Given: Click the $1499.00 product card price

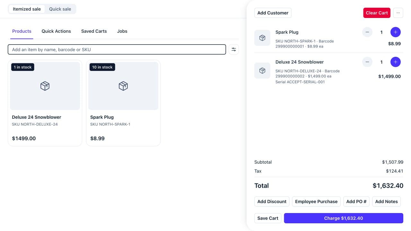Looking at the screenshot, I should (x=24, y=139).
